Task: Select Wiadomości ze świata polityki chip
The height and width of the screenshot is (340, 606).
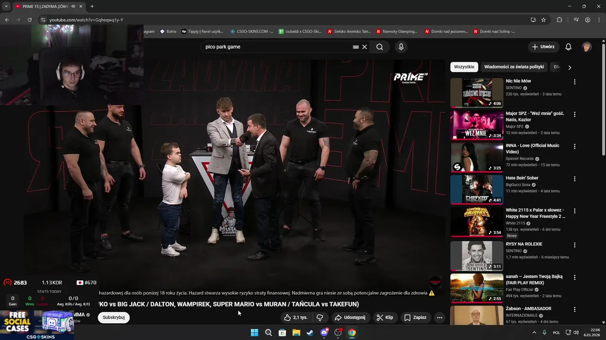Action: (514, 67)
